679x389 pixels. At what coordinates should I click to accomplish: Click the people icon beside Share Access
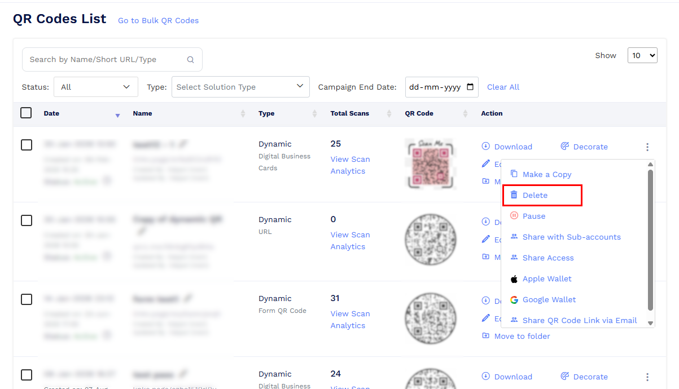click(x=514, y=258)
